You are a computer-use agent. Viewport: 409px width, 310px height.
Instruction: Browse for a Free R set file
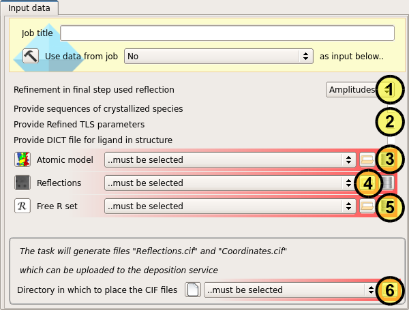click(367, 206)
